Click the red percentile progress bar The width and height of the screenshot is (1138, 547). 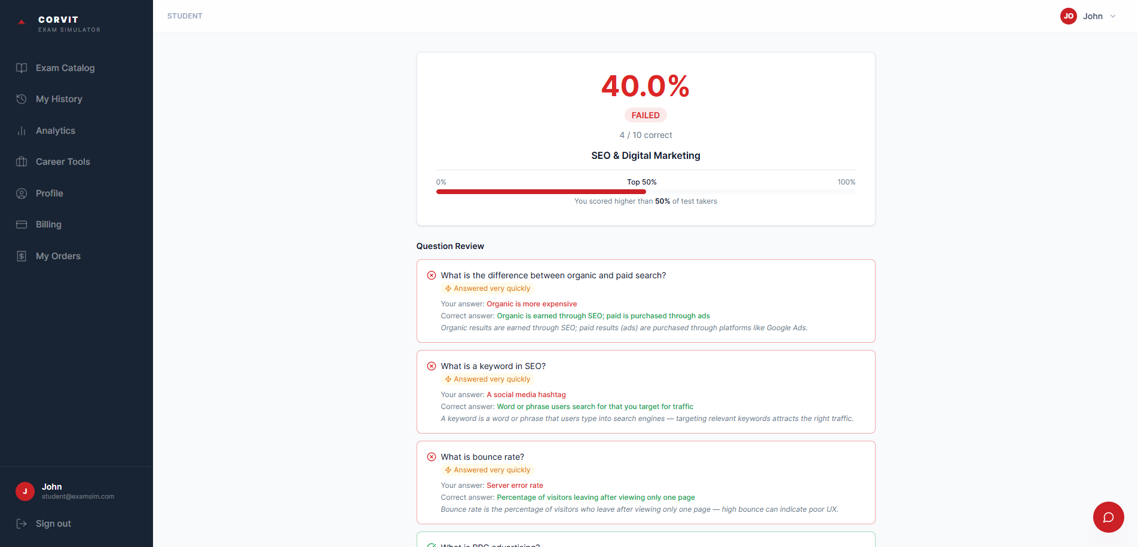pos(541,192)
